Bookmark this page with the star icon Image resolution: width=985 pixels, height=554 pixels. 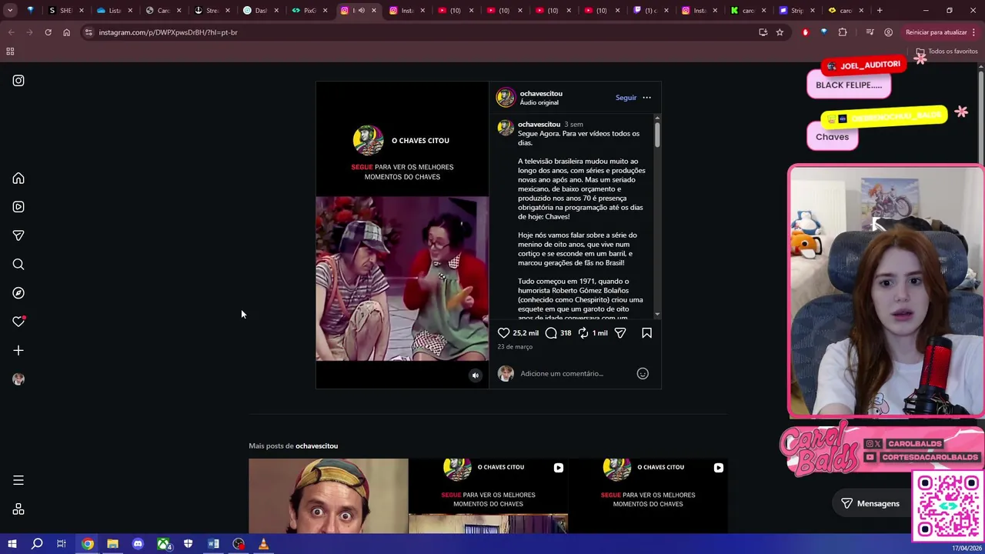click(x=780, y=32)
